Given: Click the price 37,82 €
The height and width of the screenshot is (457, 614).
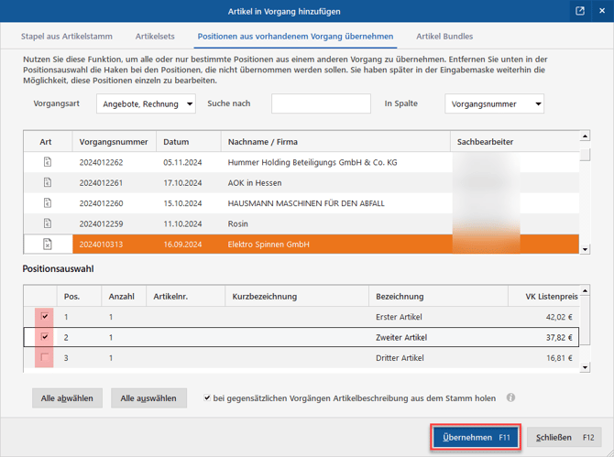Looking at the screenshot, I should [x=559, y=337].
